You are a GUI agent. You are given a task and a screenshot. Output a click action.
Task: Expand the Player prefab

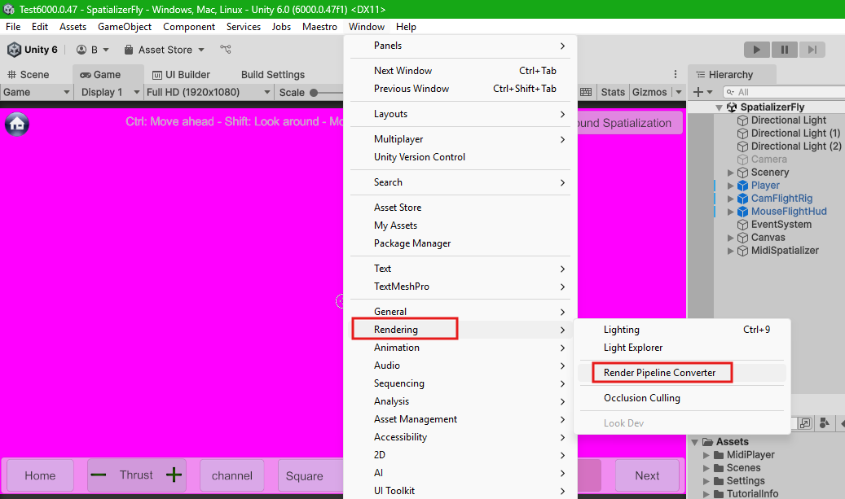point(730,186)
